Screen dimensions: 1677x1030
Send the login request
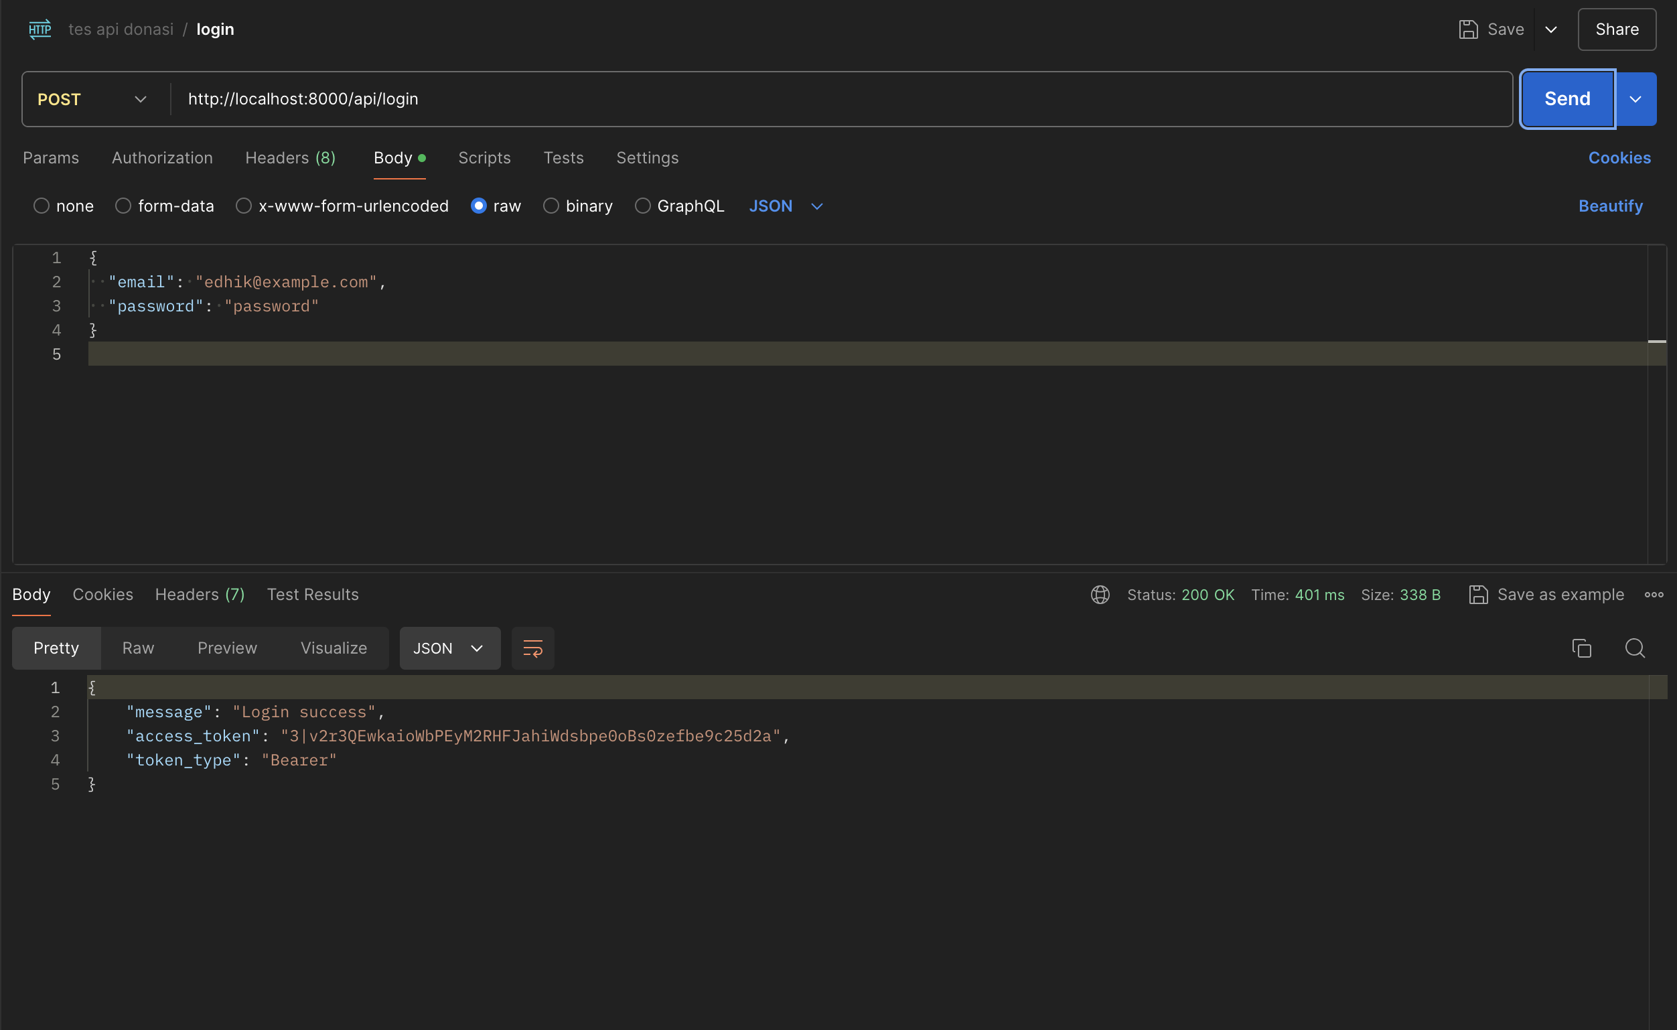coord(1567,100)
